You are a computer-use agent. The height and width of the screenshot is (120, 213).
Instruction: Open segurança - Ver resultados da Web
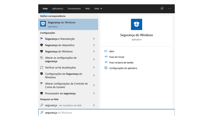coord(63,105)
